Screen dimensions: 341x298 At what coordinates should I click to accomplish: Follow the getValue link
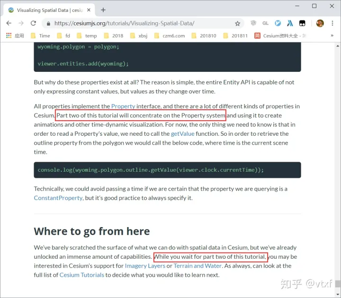point(183,134)
